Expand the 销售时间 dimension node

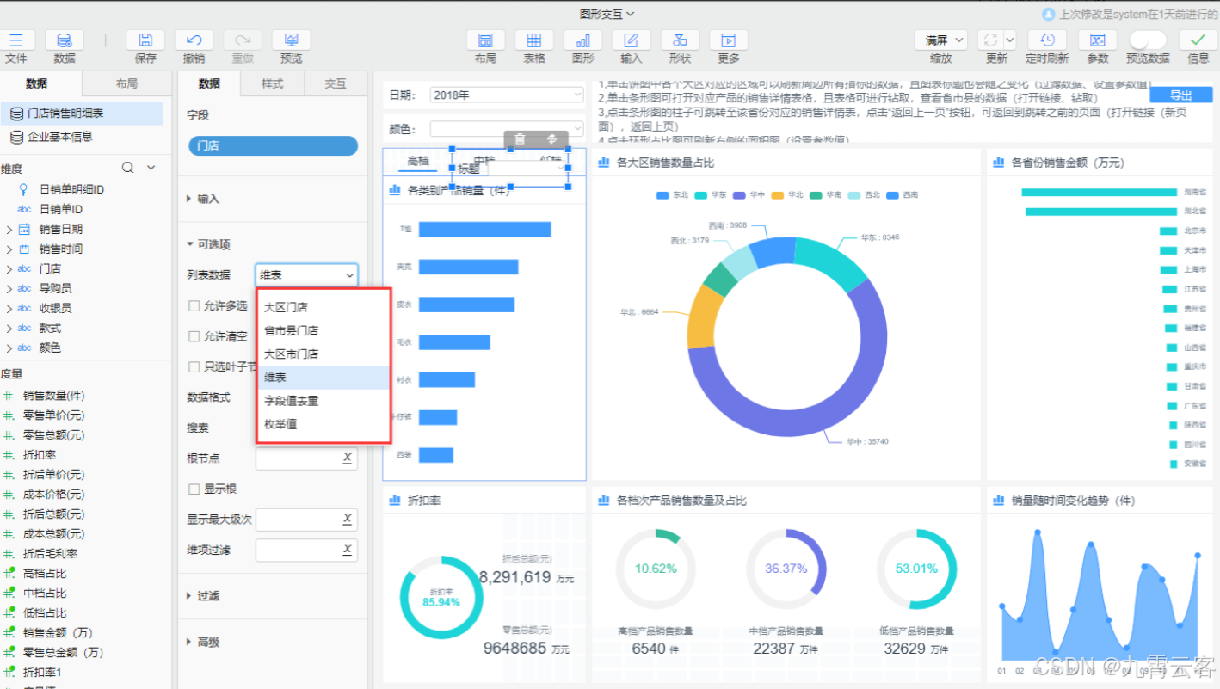pos(9,249)
